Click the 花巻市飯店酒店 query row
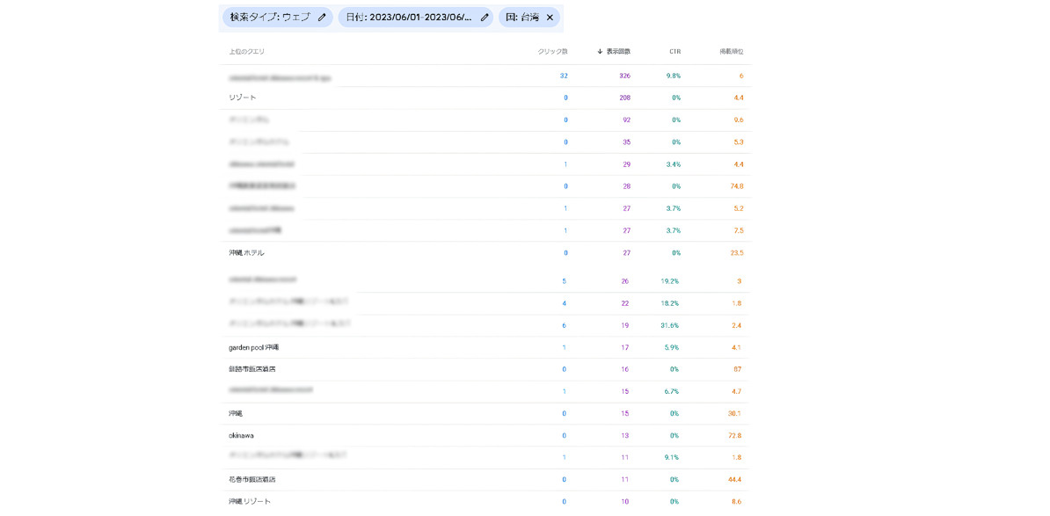 (252, 480)
